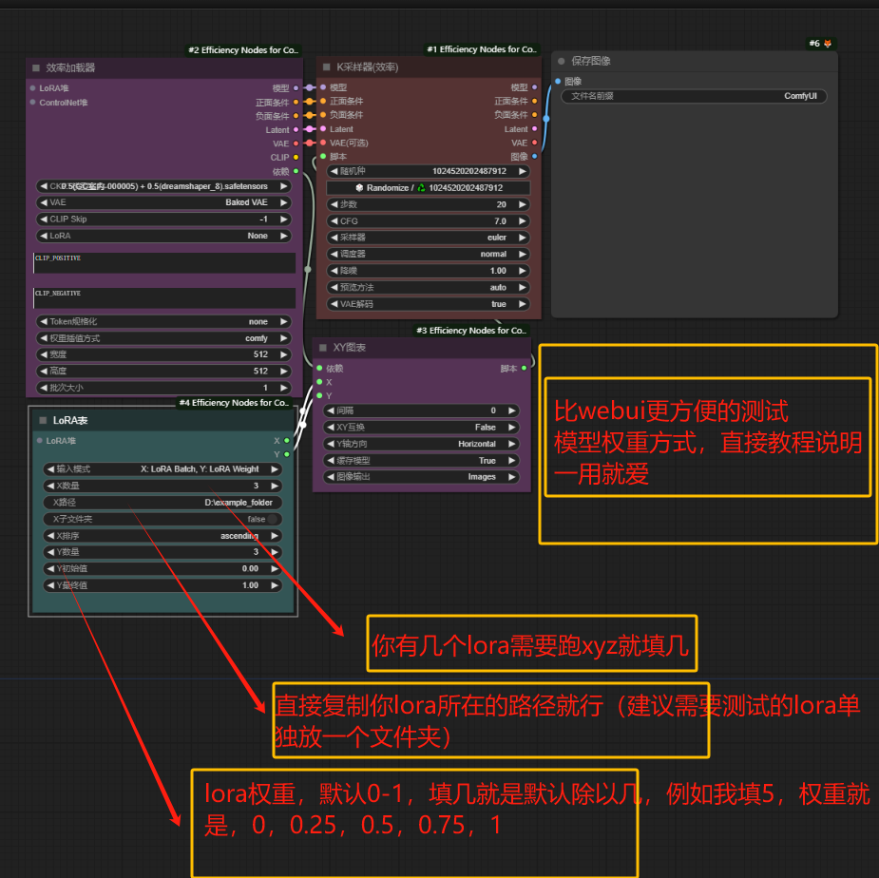Decrease 高度 512 with left arrow
Screen dimensions: 879x878
coord(44,371)
